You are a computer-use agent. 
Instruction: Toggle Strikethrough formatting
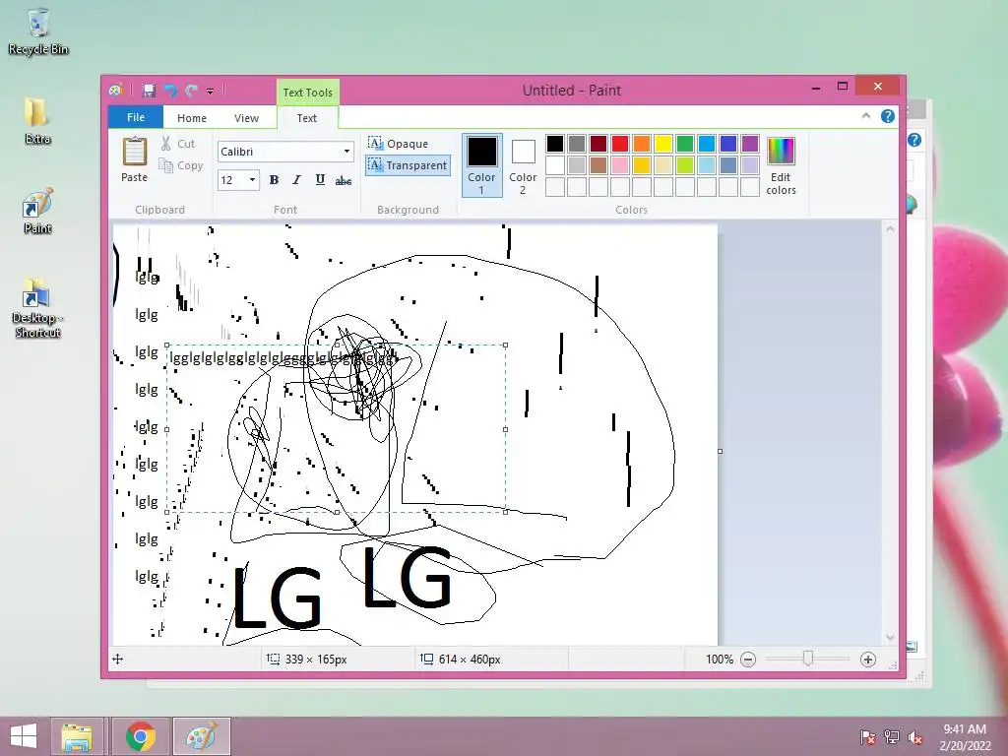[344, 181]
